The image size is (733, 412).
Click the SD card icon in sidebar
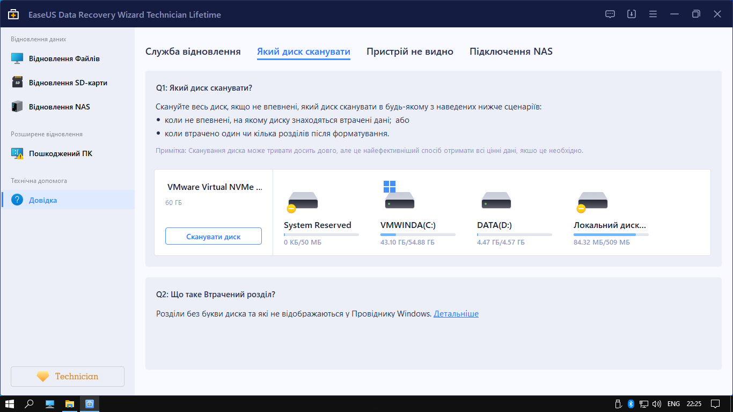17,83
